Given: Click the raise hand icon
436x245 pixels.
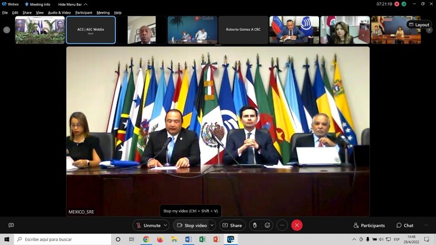Looking at the screenshot, I should (255, 225).
